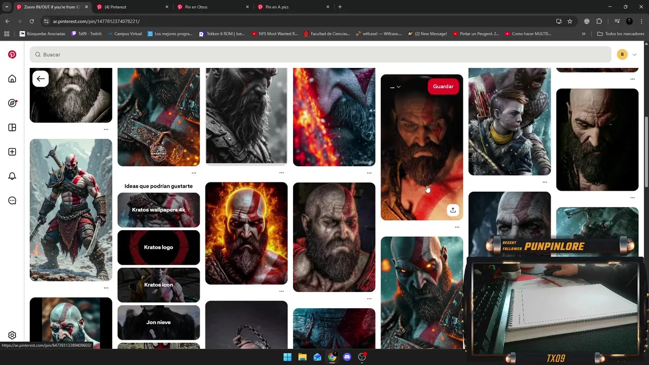
Task: Open the Kratos icon idea tile
Action: pos(159,285)
